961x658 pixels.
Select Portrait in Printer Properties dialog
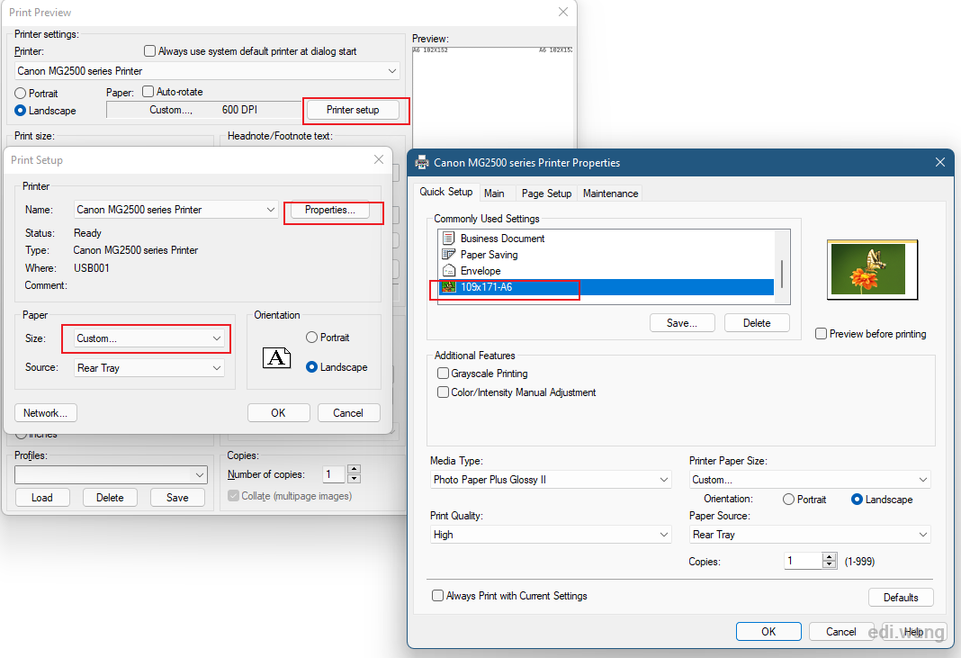coord(789,500)
